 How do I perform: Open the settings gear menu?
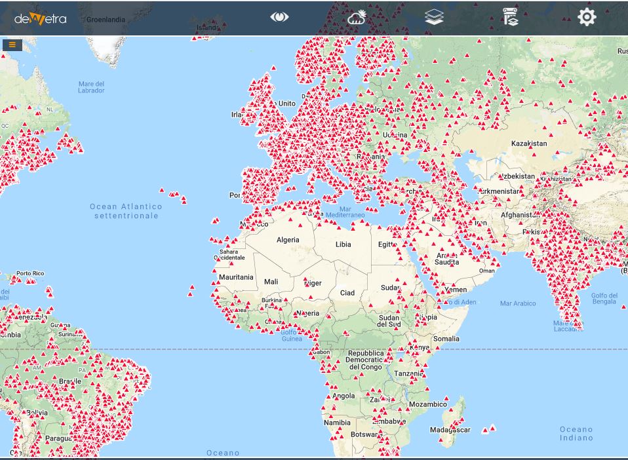[x=587, y=17]
